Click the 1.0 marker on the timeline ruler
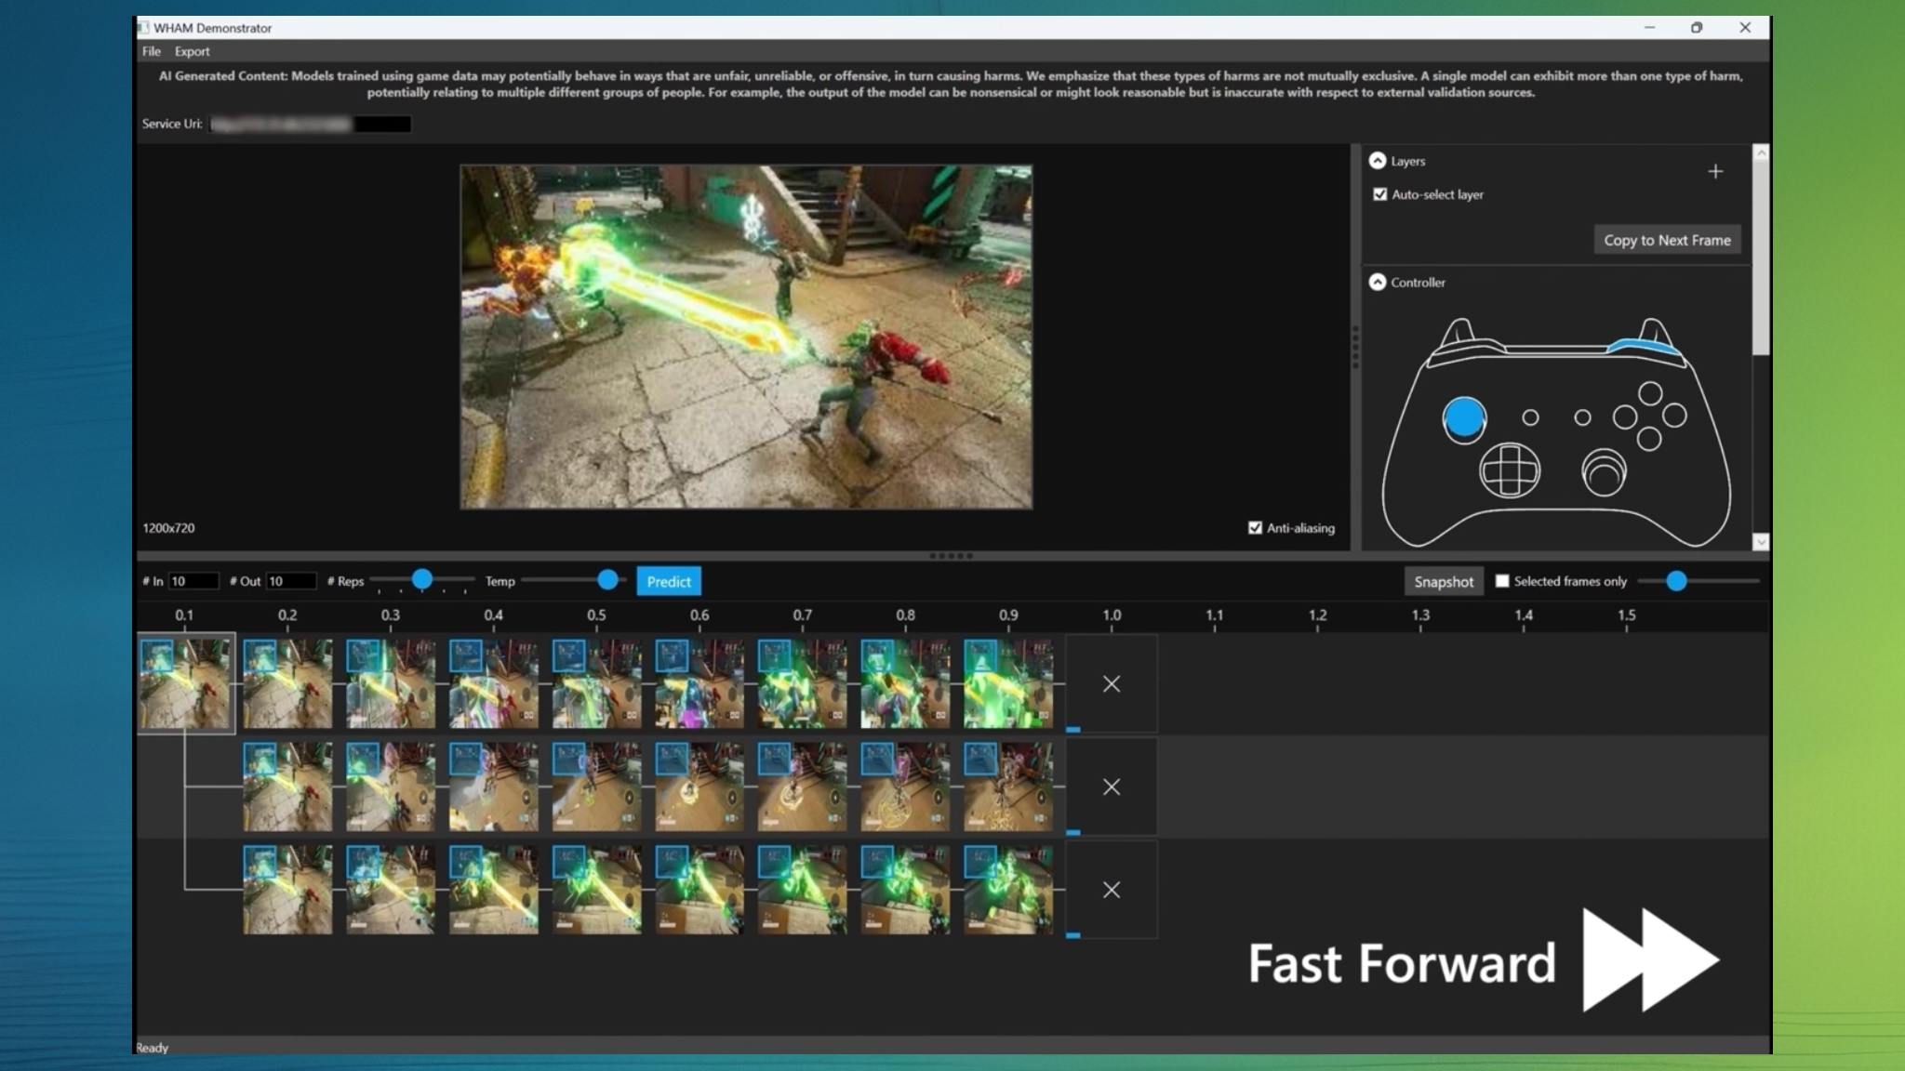Image resolution: width=1905 pixels, height=1071 pixels. point(1112,615)
